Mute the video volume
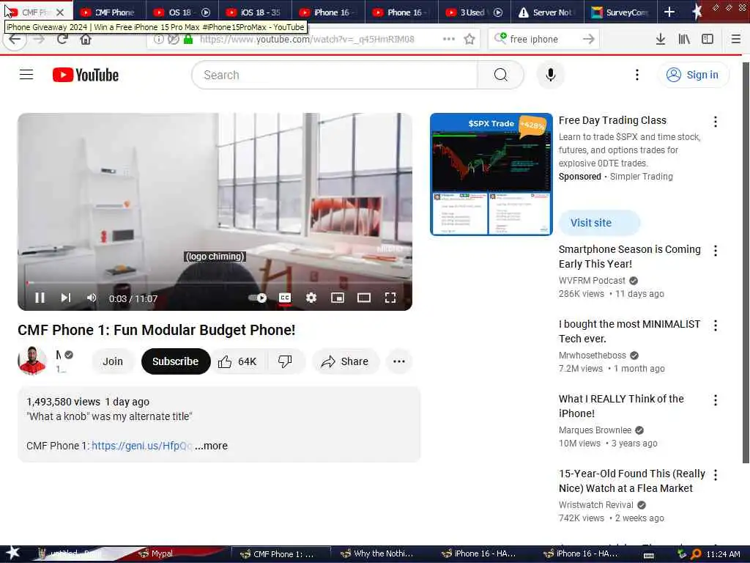750x563 pixels. coord(92,298)
